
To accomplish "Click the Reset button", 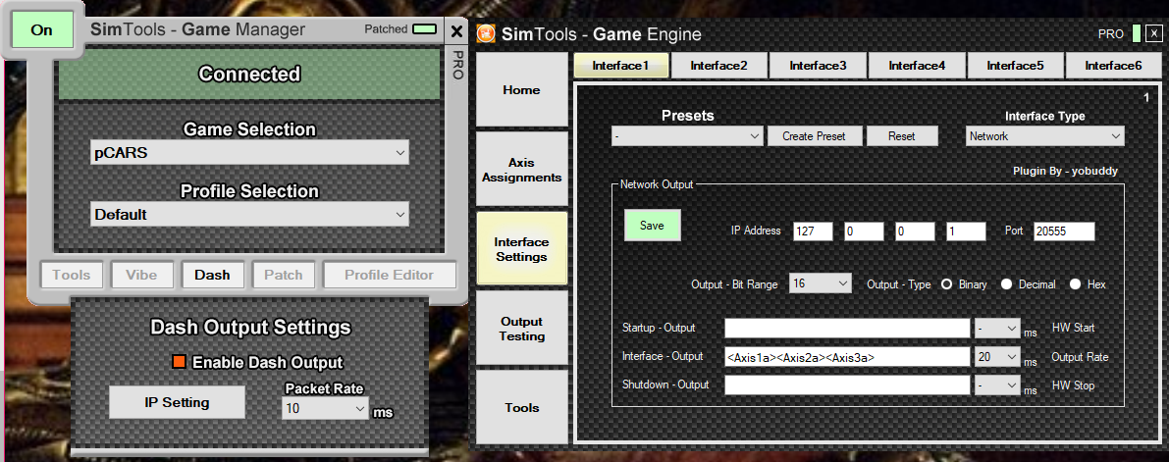I will click(x=901, y=136).
